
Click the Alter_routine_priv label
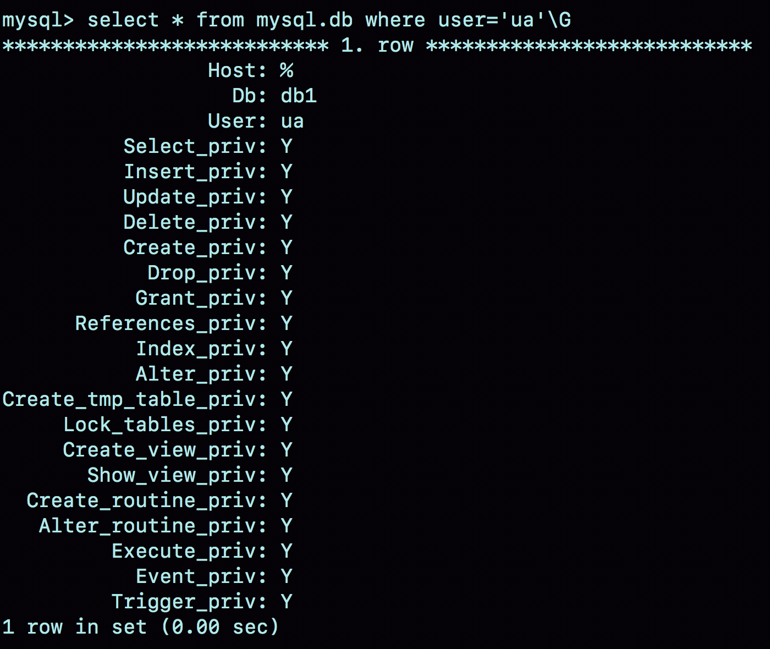click(152, 526)
